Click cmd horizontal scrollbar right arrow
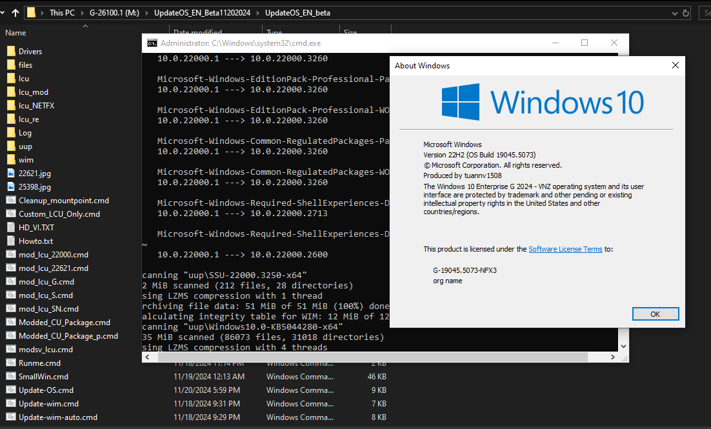711x429 pixels. (612, 357)
